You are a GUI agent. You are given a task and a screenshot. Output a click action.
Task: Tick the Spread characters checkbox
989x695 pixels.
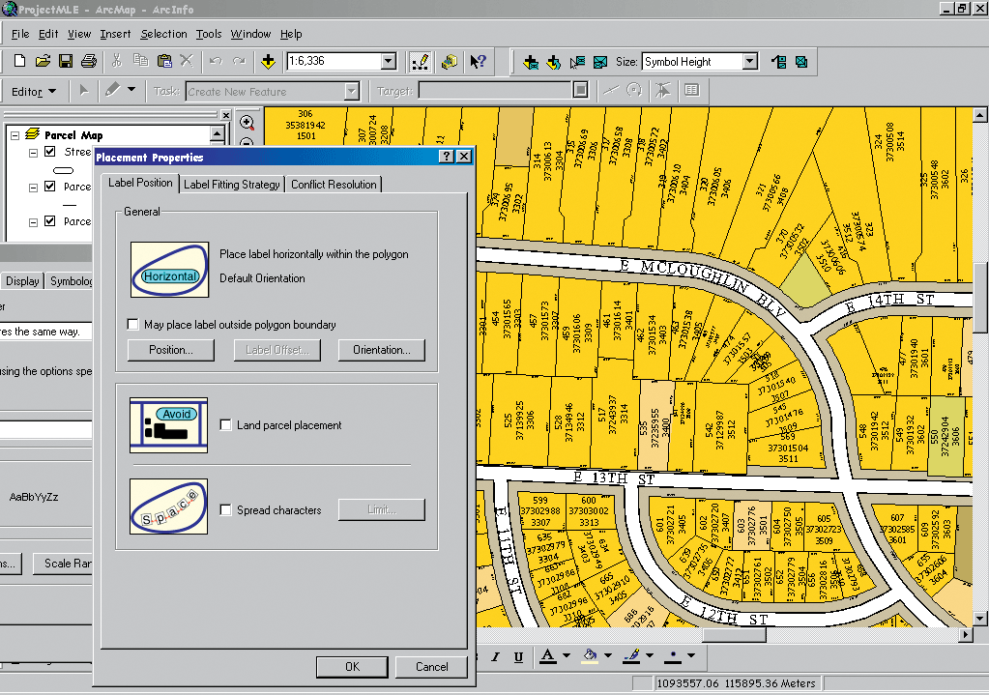tap(226, 510)
